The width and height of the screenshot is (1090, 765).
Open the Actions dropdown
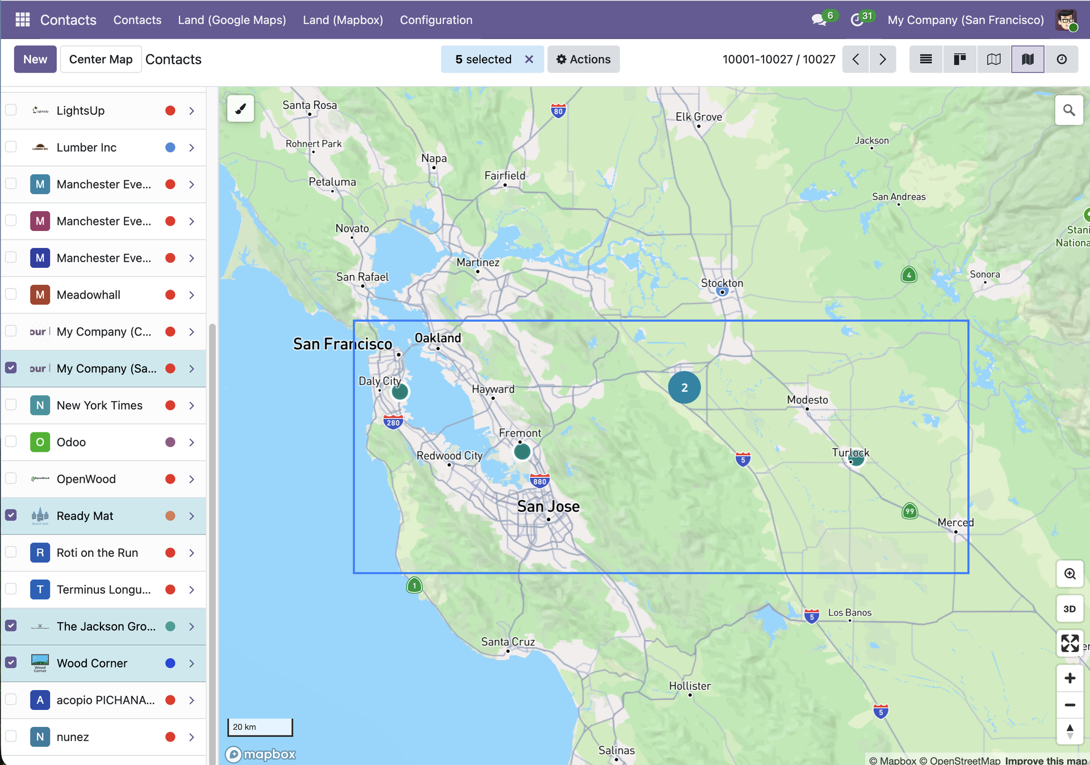pos(583,59)
